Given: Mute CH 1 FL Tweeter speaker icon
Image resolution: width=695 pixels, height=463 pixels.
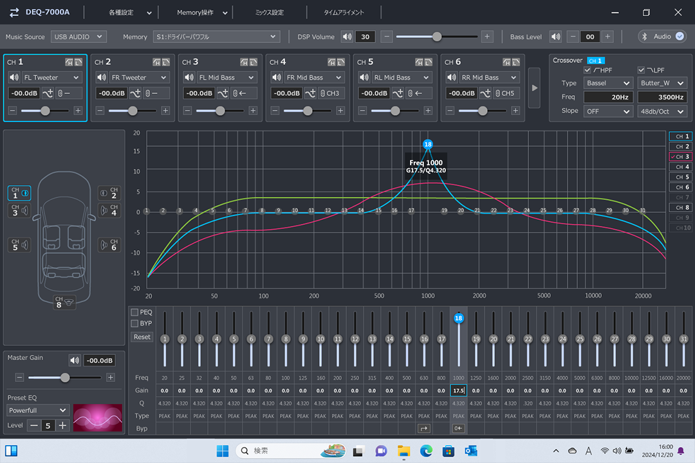Looking at the screenshot, I should 14,78.
